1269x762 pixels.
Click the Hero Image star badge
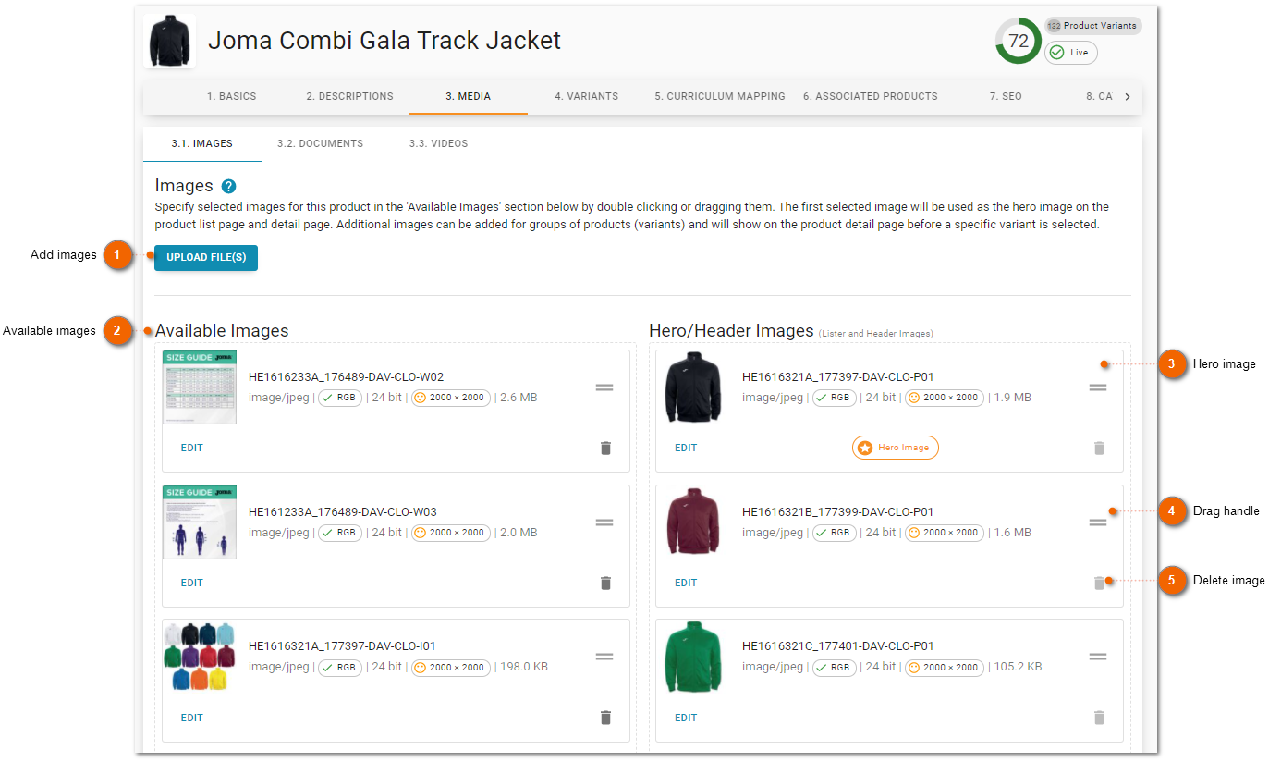(x=895, y=448)
